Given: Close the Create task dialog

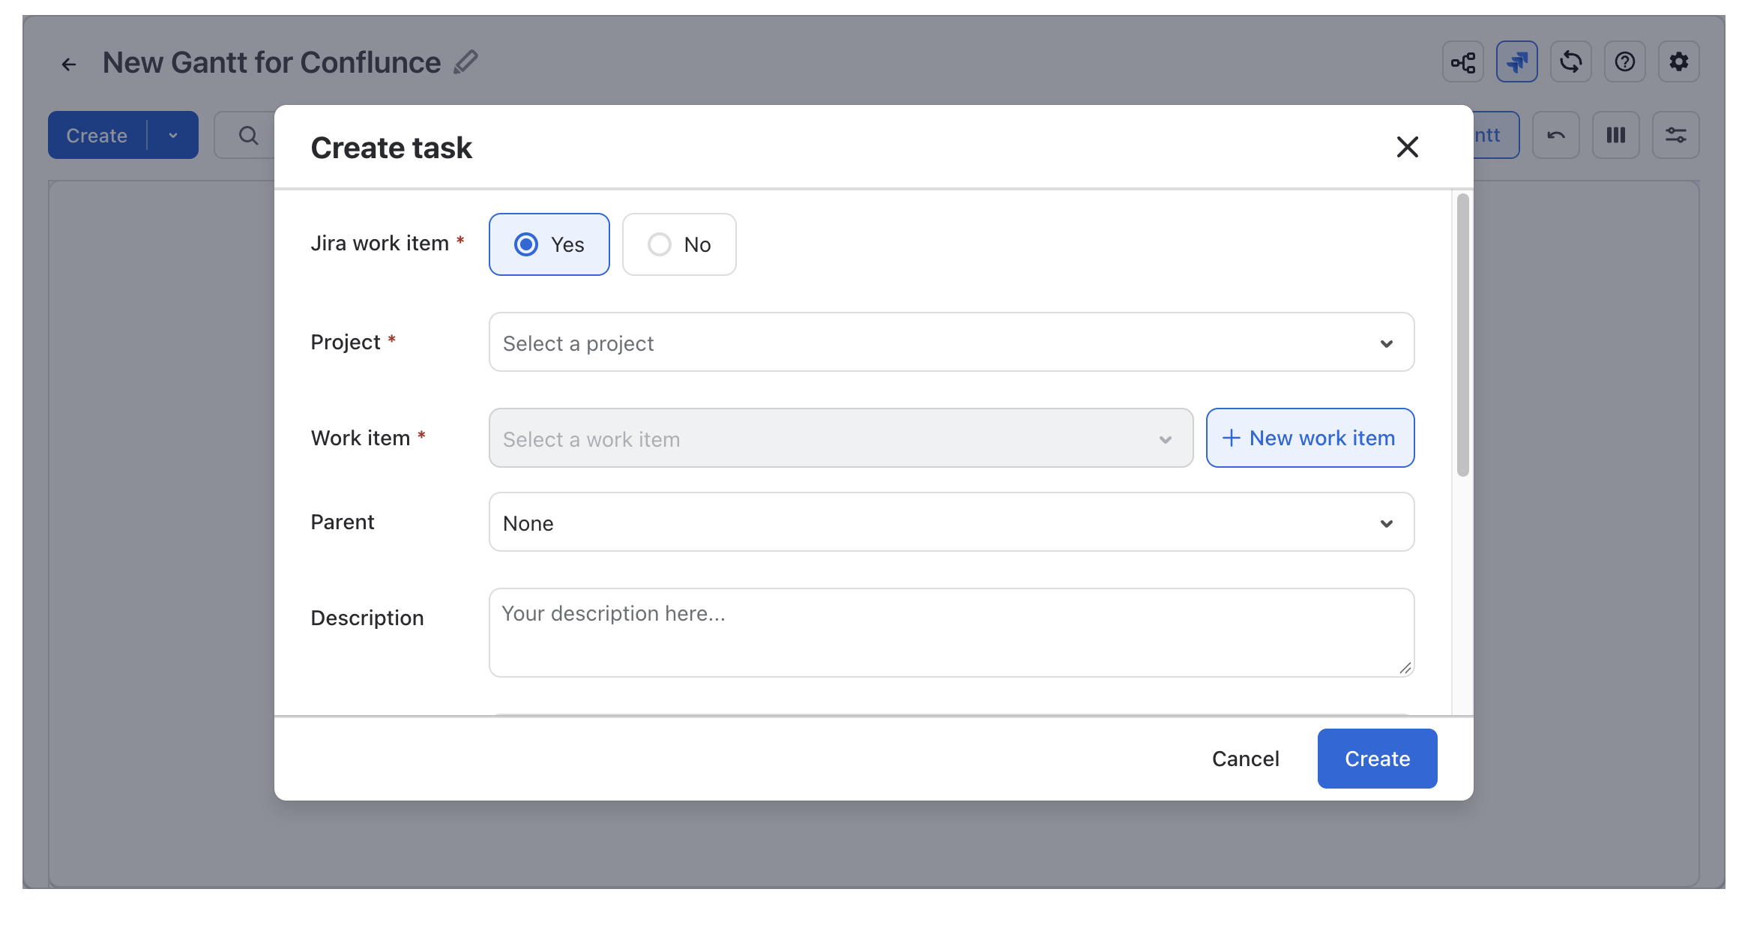Looking at the screenshot, I should (1407, 147).
